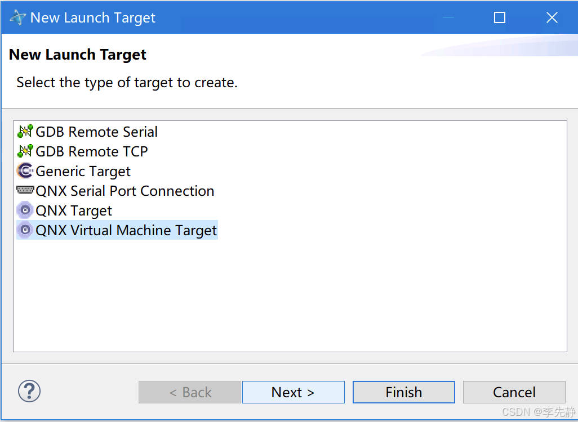Pick QNX Virtual Machine Target entry
This screenshot has height=422, width=578.
pos(126,230)
